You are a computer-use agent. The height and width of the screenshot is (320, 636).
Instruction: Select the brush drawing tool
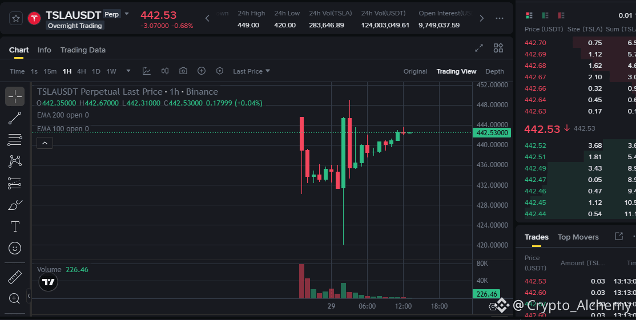tap(15, 205)
